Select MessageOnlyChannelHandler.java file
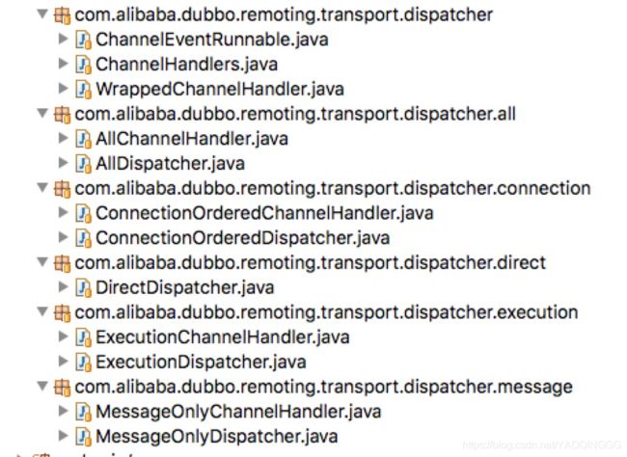This screenshot has width=627, height=457. pos(238,412)
